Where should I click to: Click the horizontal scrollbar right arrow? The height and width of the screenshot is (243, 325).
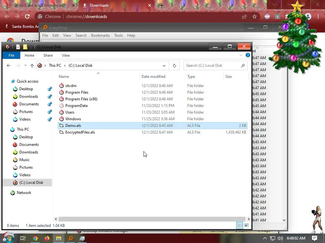click(x=249, y=219)
